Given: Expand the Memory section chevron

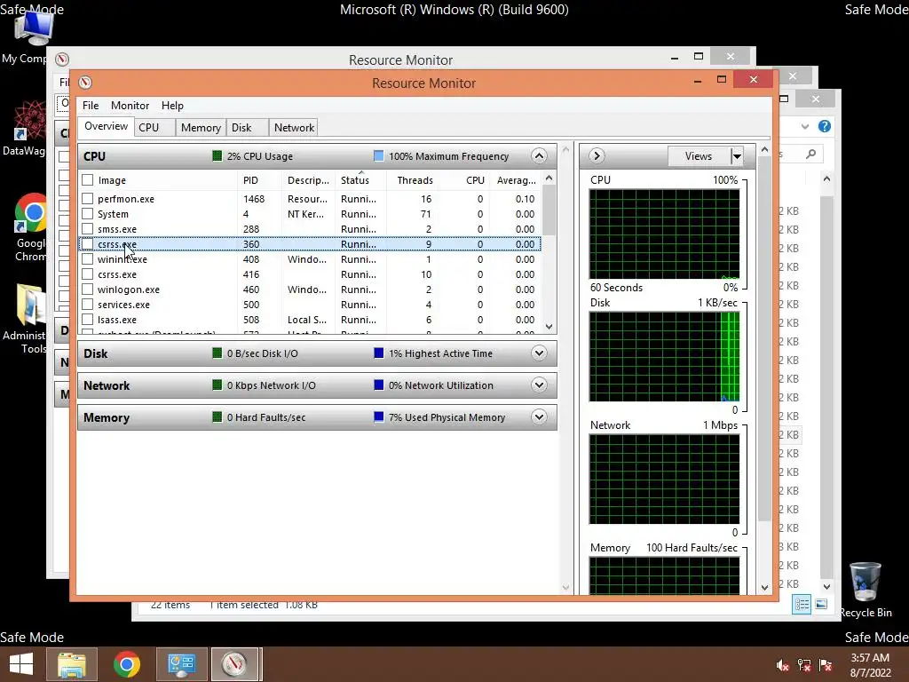Looking at the screenshot, I should [x=539, y=417].
